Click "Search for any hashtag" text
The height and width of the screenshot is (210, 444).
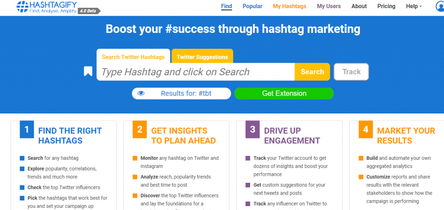pyautogui.click(x=53, y=158)
